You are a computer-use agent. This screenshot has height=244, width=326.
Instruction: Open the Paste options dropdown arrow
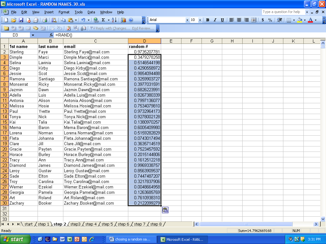(x=76, y=20)
